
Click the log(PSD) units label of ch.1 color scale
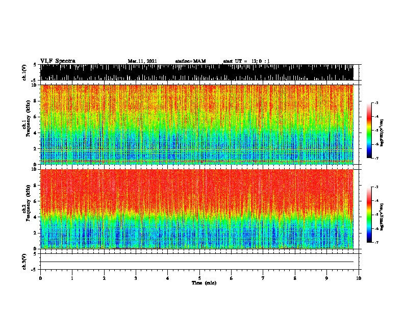pos(382,133)
